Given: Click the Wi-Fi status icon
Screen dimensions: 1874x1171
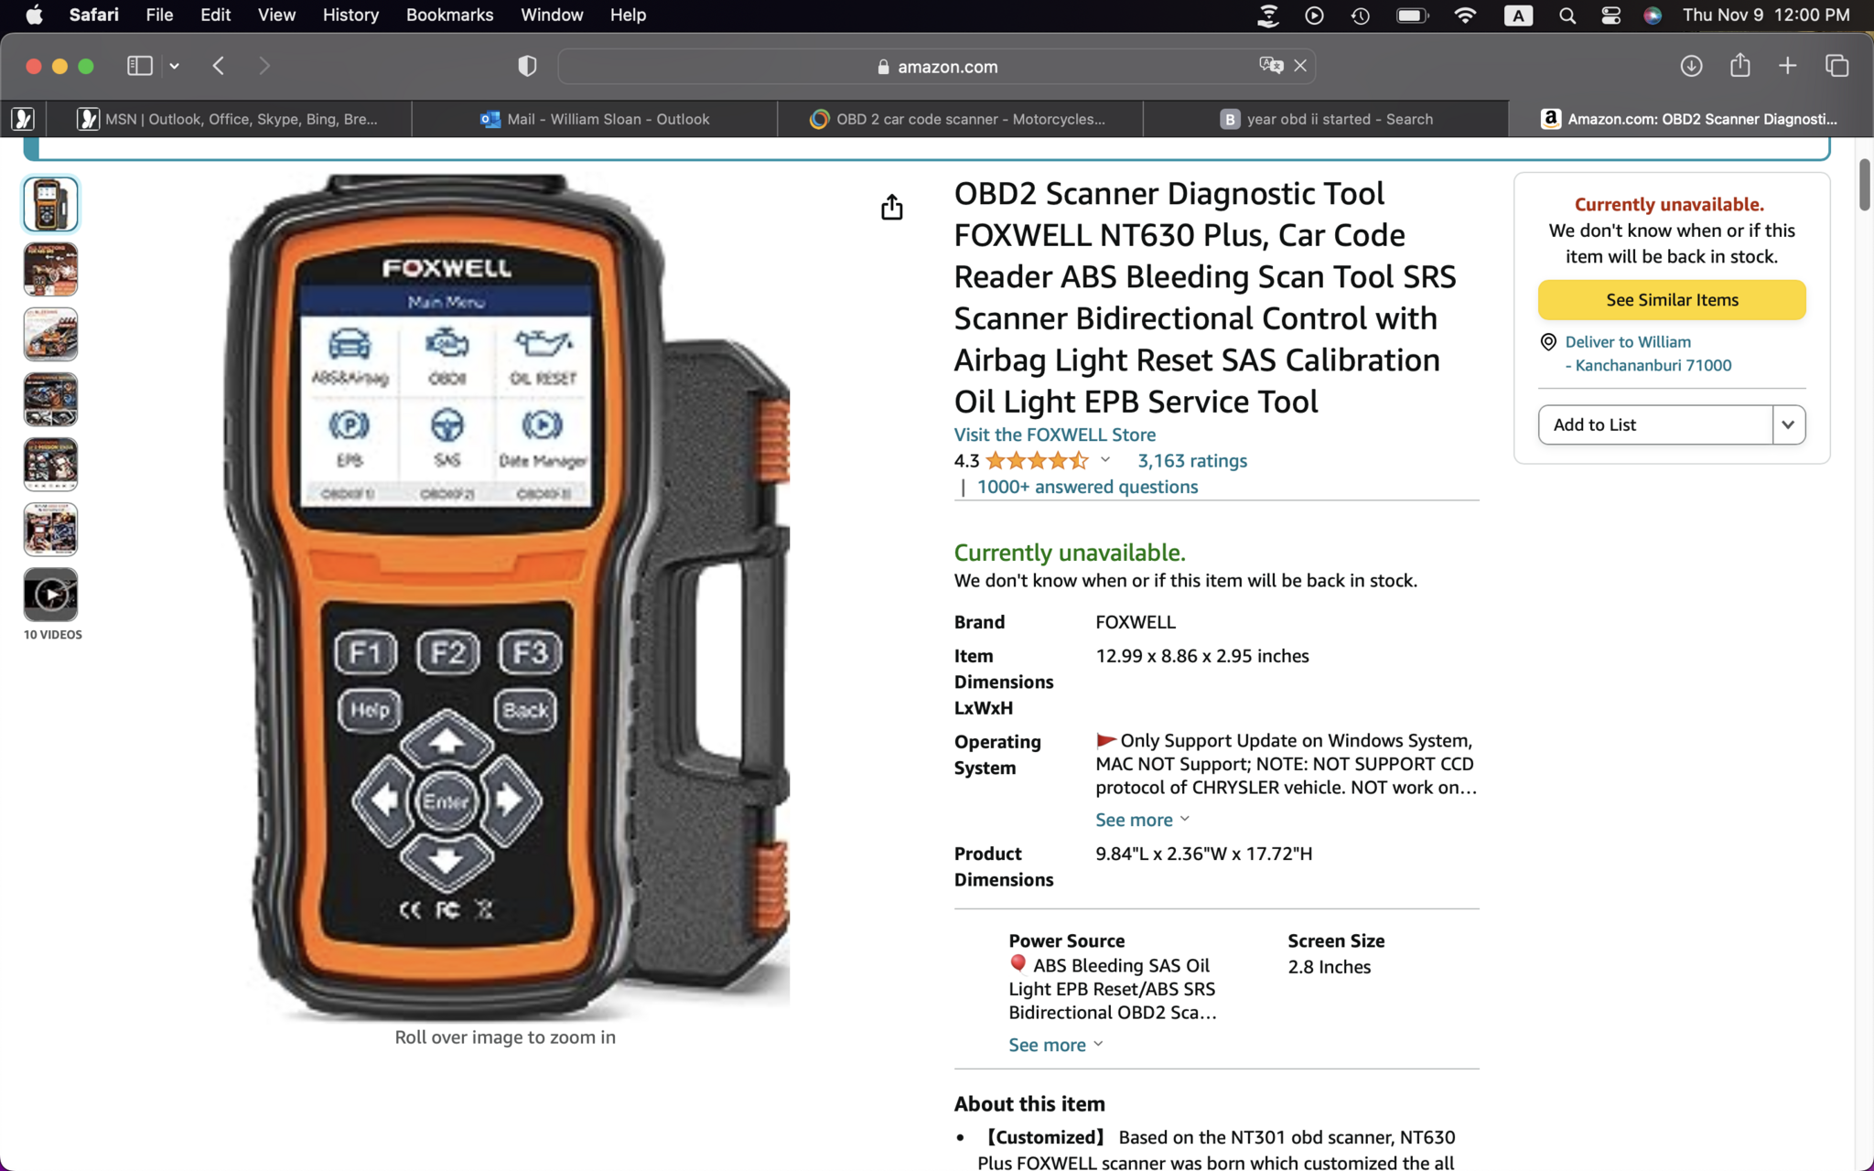Looking at the screenshot, I should click(1465, 15).
